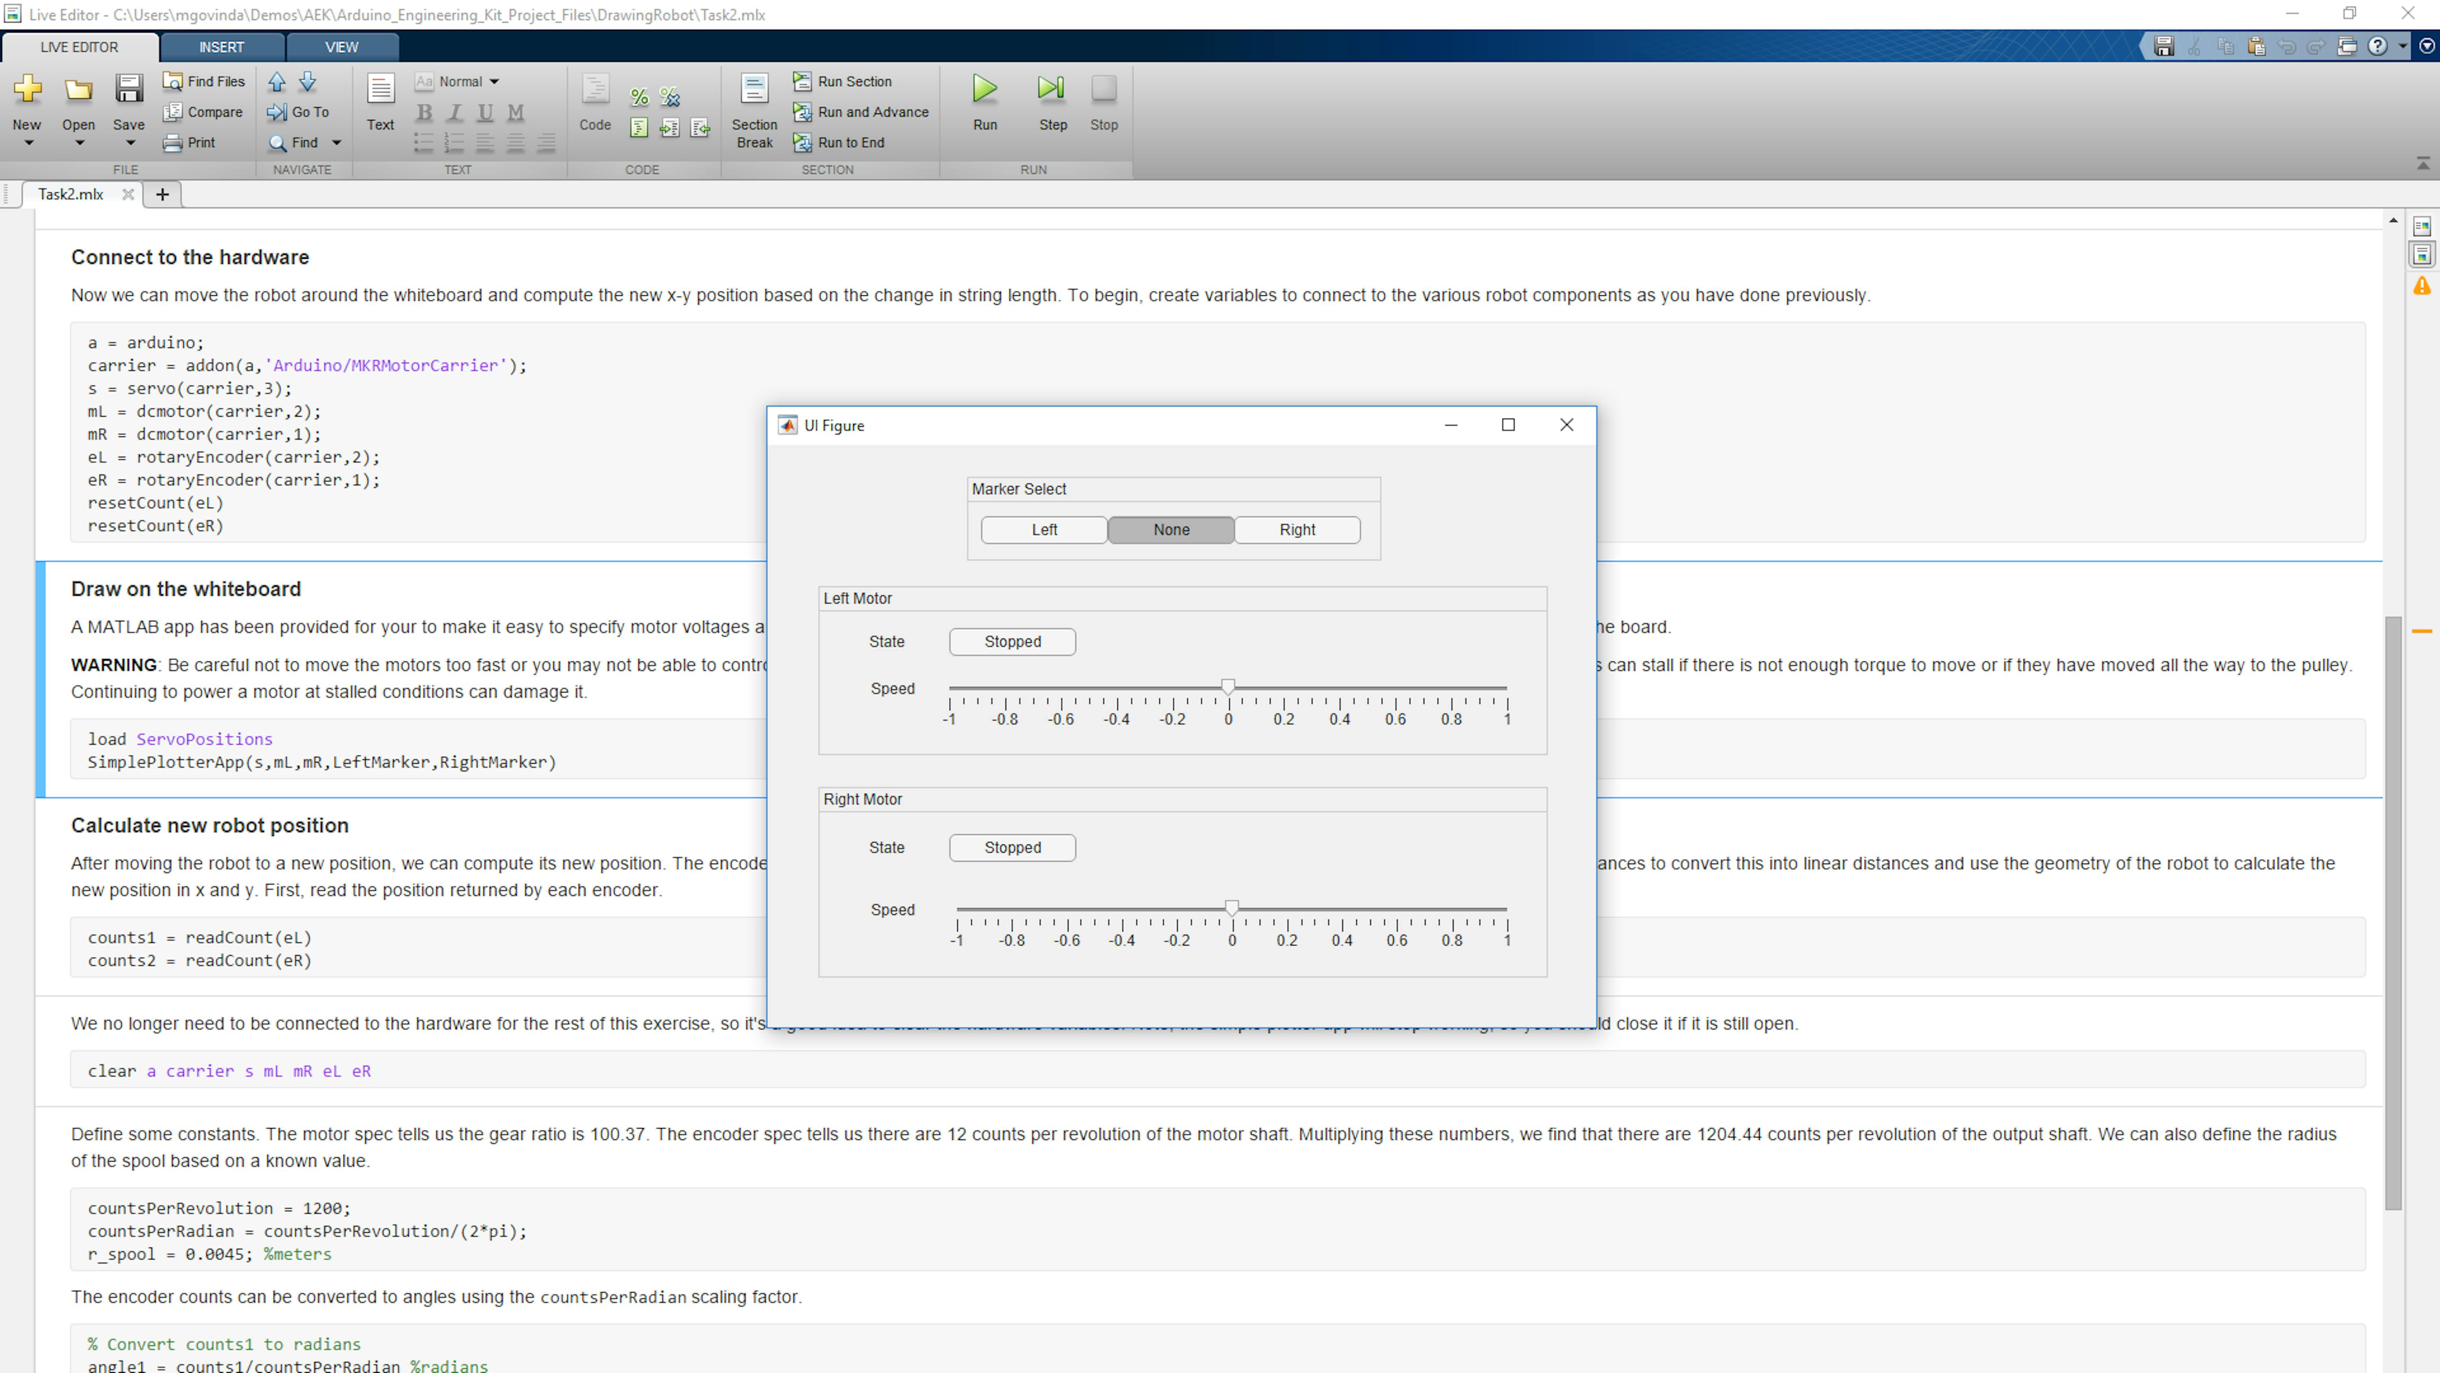Expand the Save dropdown arrow
2440x1373 pixels.
(130, 143)
